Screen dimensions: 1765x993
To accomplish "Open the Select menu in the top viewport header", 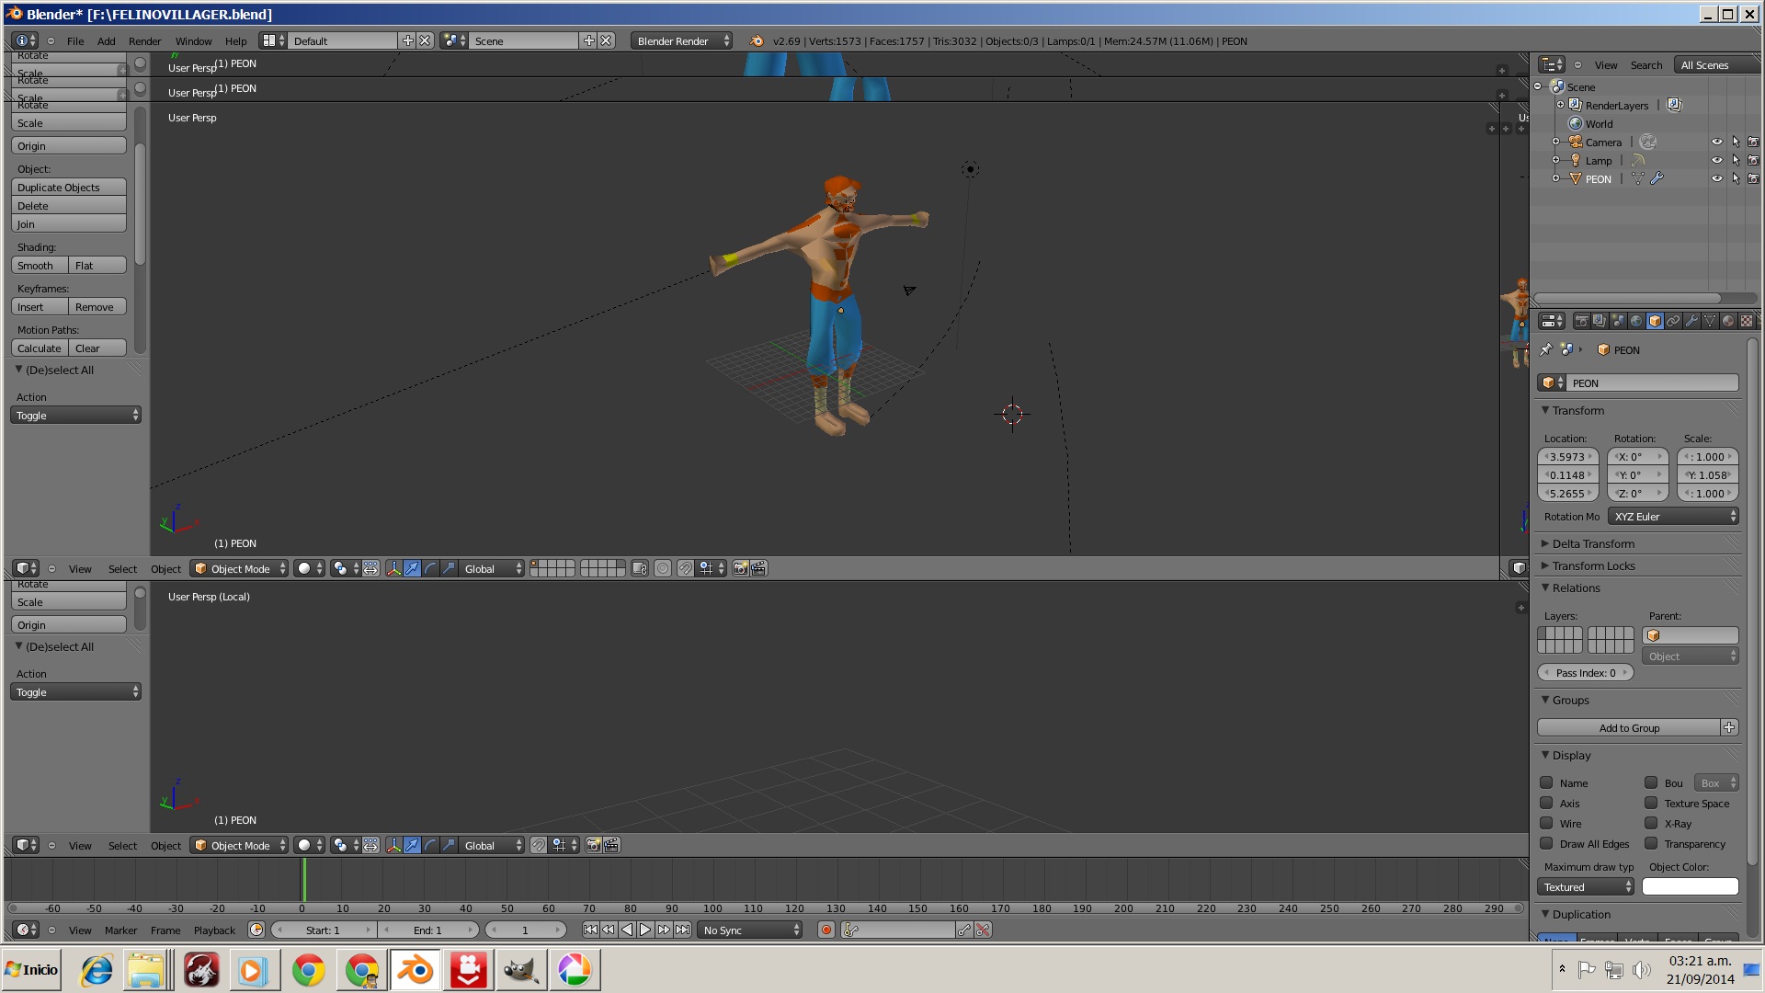I will pyautogui.click(x=122, y=568).
